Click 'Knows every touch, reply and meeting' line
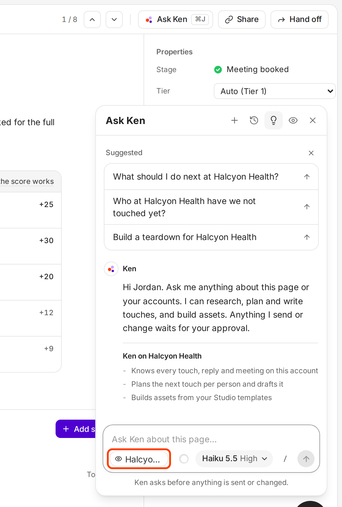This screenshot has width=342, height=507. (225, 371)
